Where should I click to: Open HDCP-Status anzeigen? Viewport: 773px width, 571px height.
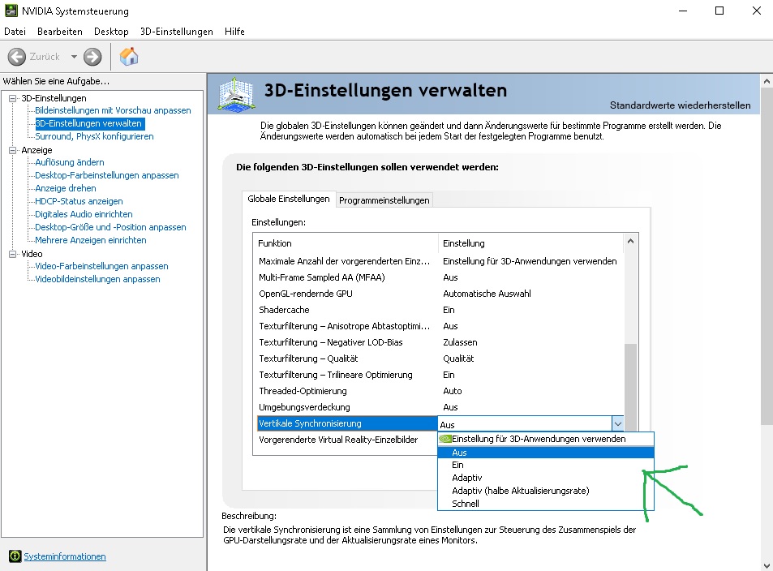click(x=79, y=201)
